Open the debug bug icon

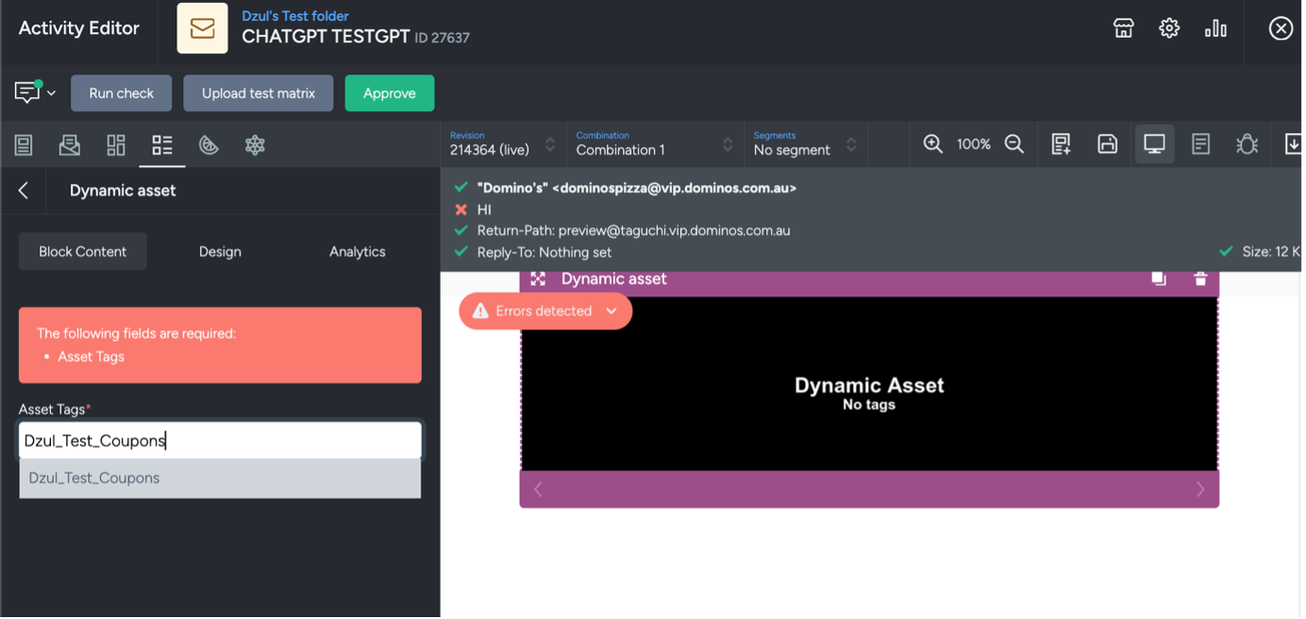click(x=1247, y=143)
